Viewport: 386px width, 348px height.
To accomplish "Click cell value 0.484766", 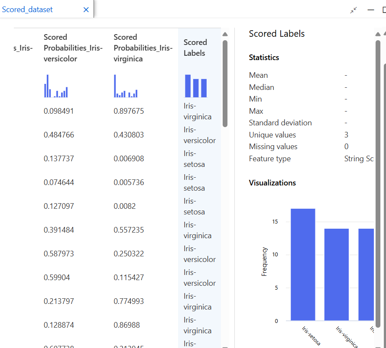I will point(58,135).
